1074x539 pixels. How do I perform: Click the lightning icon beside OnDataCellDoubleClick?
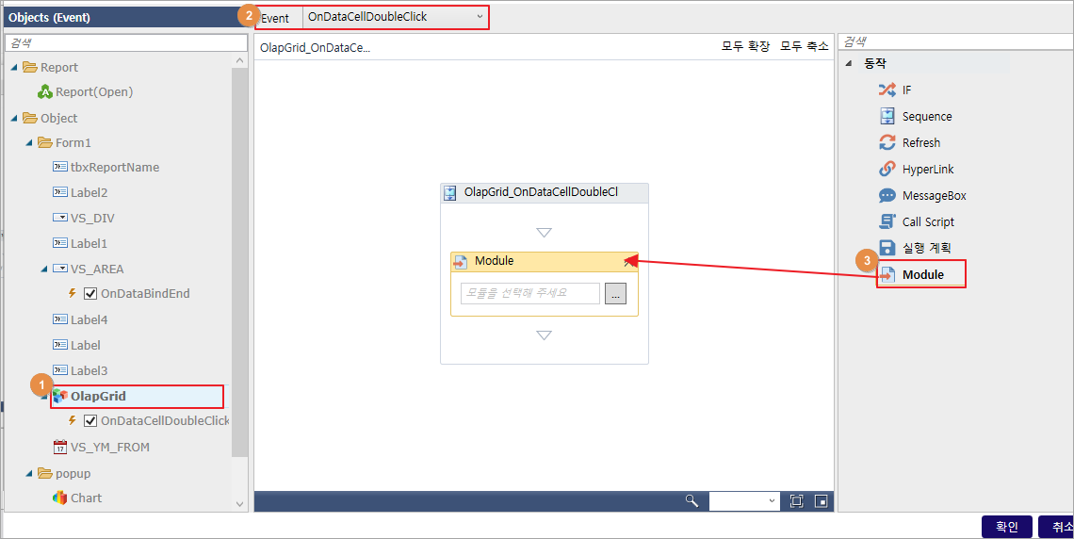pos(72,420)
